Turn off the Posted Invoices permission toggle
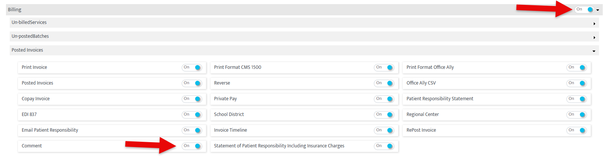608x156 pixels. click(x=192, y=83)
